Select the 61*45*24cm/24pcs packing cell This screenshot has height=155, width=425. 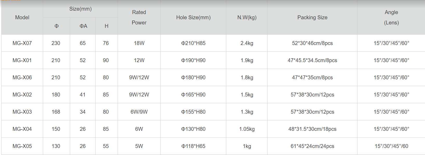pos(312,146)
